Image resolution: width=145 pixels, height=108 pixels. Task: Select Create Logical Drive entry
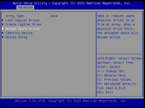pyautogui.click(x=23, y=24)
